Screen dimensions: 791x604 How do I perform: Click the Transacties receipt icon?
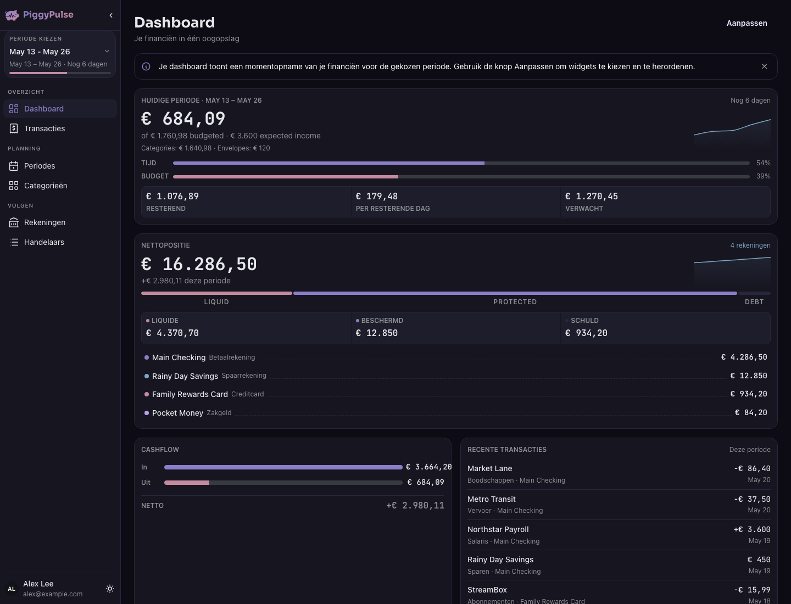[14, 128]
